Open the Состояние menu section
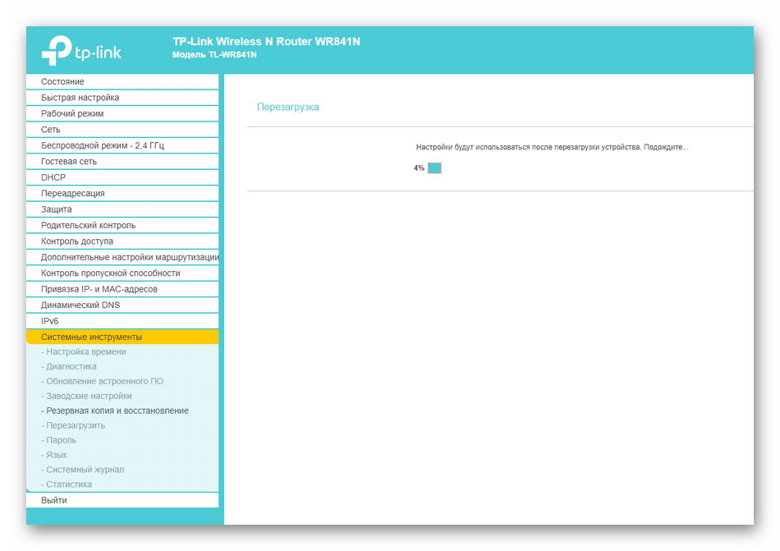The width and height of the screenshot is (780, 551). tap(62, 82)
